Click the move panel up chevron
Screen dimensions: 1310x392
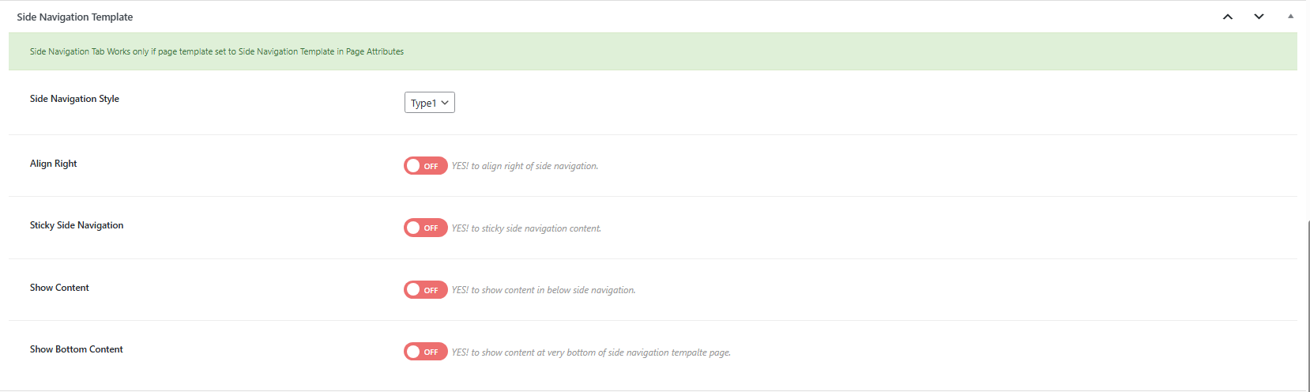pyautogui.click(x=1228, y=17)
